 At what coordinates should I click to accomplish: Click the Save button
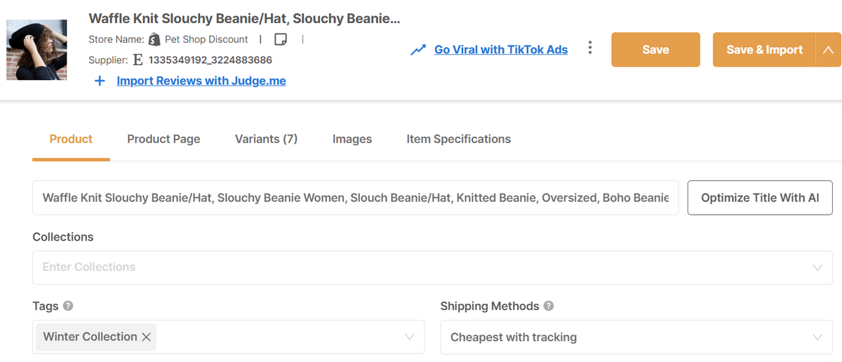655,50
